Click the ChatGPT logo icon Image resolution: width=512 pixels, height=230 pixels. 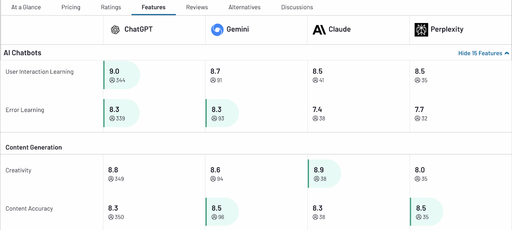click(115, 30)
